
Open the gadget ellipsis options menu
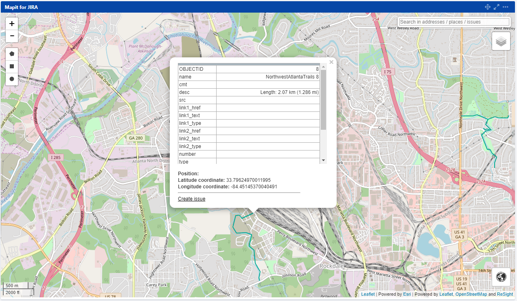pos(506,7)
